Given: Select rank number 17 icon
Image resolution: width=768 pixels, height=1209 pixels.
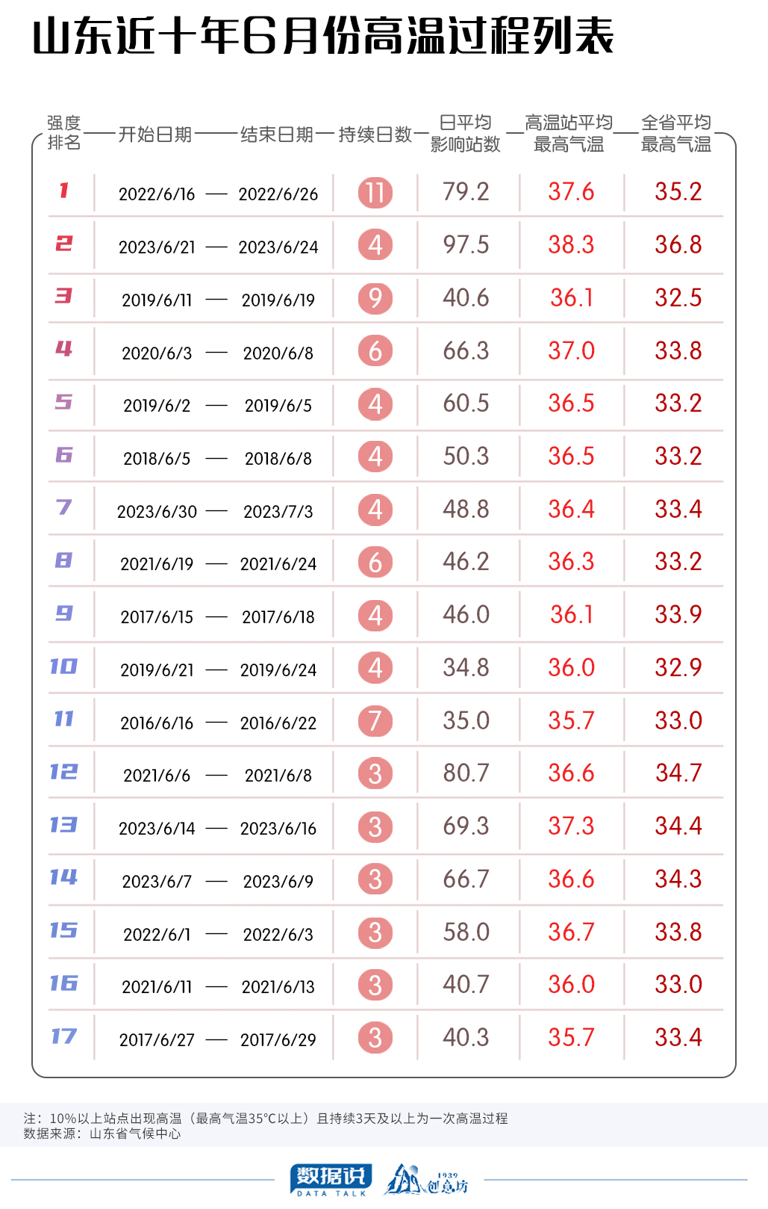Looking at the screenshot, I should coord(64,1036).
